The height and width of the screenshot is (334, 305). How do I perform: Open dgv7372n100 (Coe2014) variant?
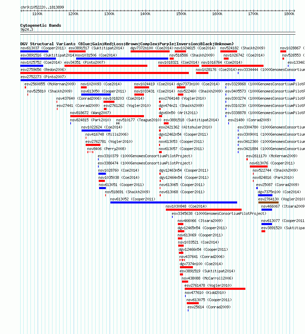pyautogui.click(x=152, y=48)
